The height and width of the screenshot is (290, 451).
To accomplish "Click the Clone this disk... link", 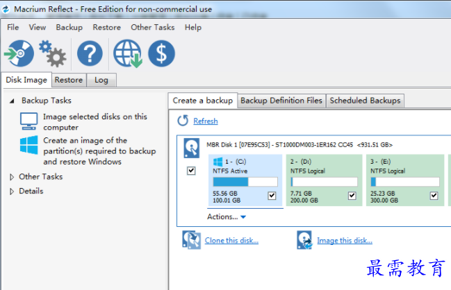I will tap(231, 240).
